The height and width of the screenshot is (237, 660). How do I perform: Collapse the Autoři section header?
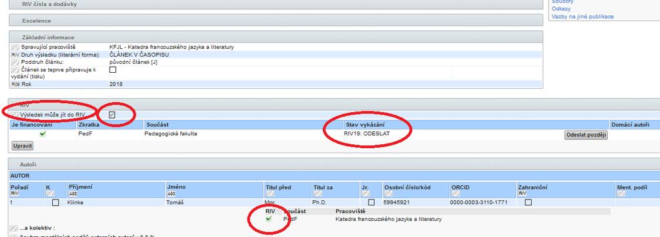coord(335,165)
